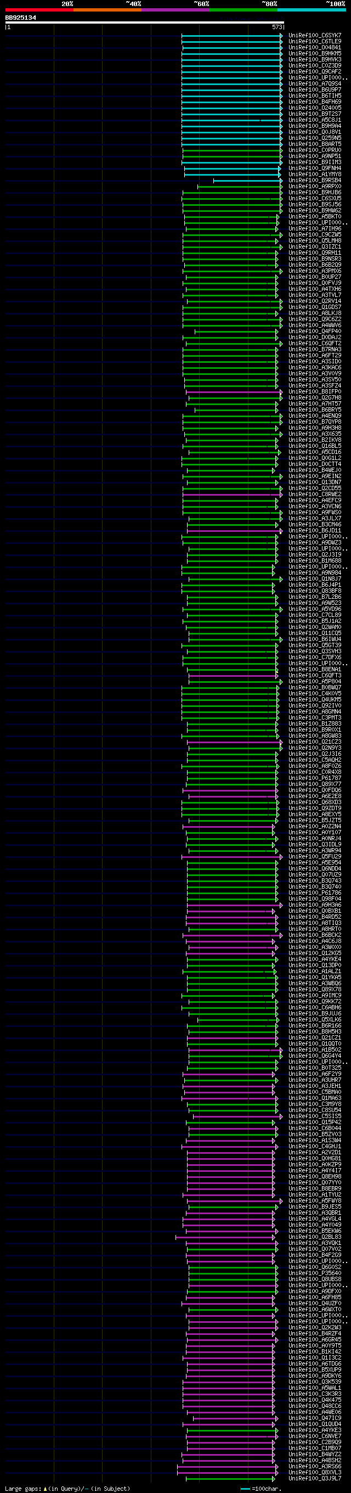The height and width of the screenshot is (1493, 351).
Task: Select label UniRef100_A3RS66
Action: [315, 1467]
